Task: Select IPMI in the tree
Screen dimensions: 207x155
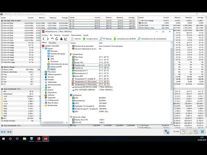Action: [x=52, y=59]
